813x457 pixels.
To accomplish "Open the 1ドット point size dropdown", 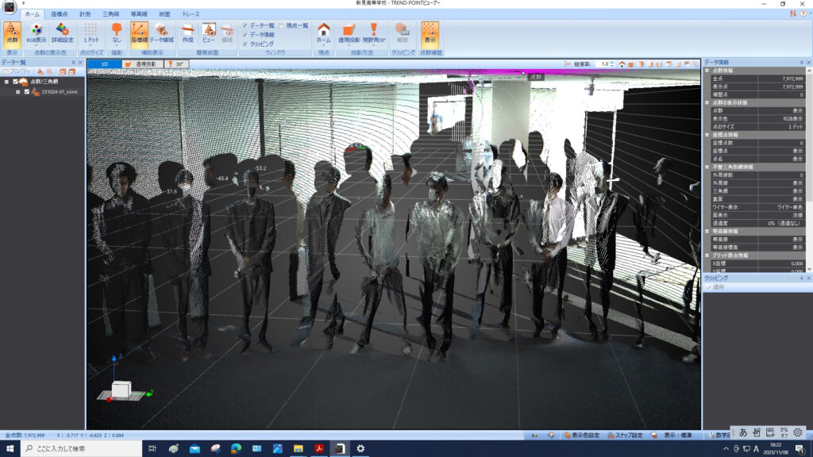I will click(91, 33).
